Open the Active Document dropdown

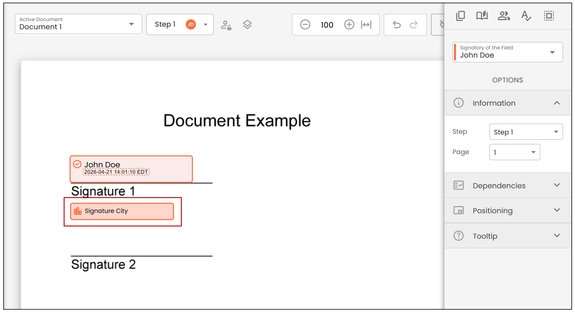click(x=78, y=24)
